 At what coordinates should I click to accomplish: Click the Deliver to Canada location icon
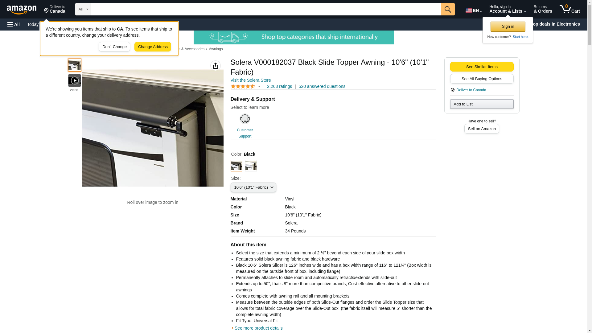click(452, 90)
